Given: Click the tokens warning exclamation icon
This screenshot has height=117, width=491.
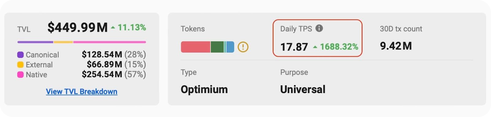Looking at the screenshot, I should click(x=243, y=47).
